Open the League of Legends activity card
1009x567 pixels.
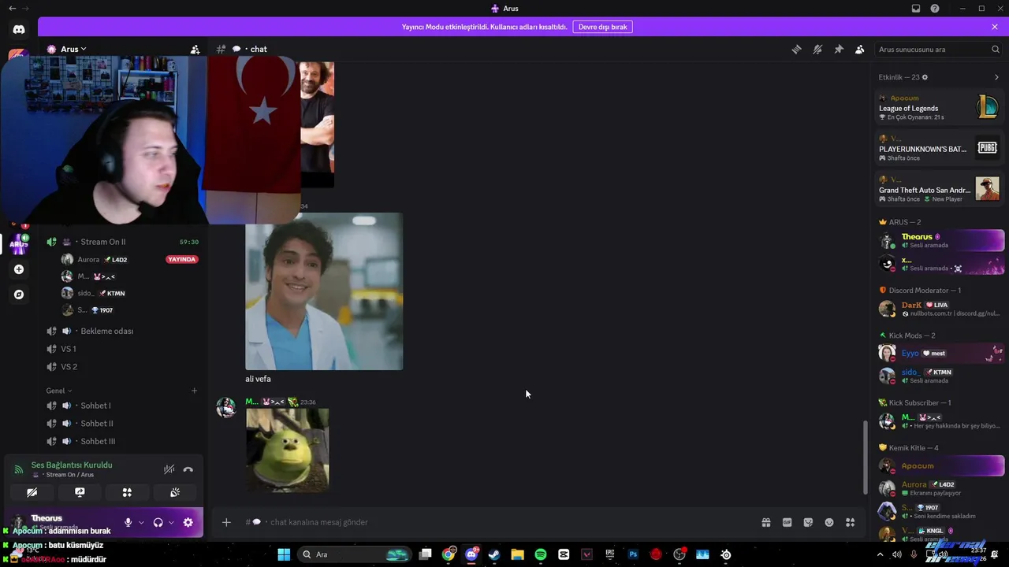pos(939,107)
